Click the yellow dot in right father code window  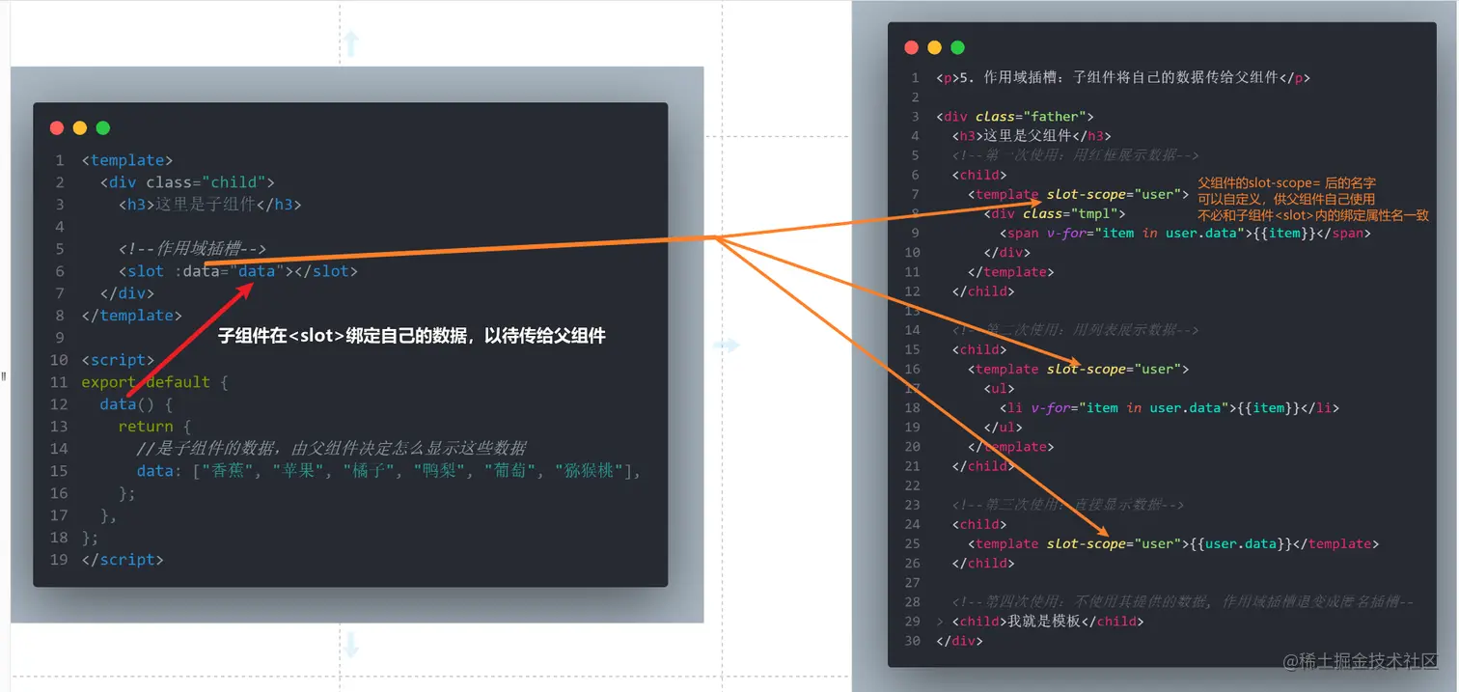coord(934,47)
